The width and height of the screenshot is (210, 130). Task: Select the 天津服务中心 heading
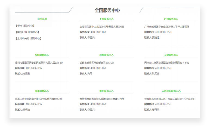(171, 55)
